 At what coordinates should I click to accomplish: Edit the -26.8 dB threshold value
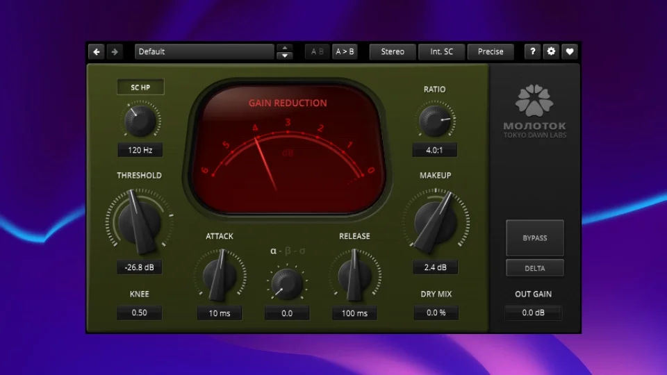pos(139,267)
